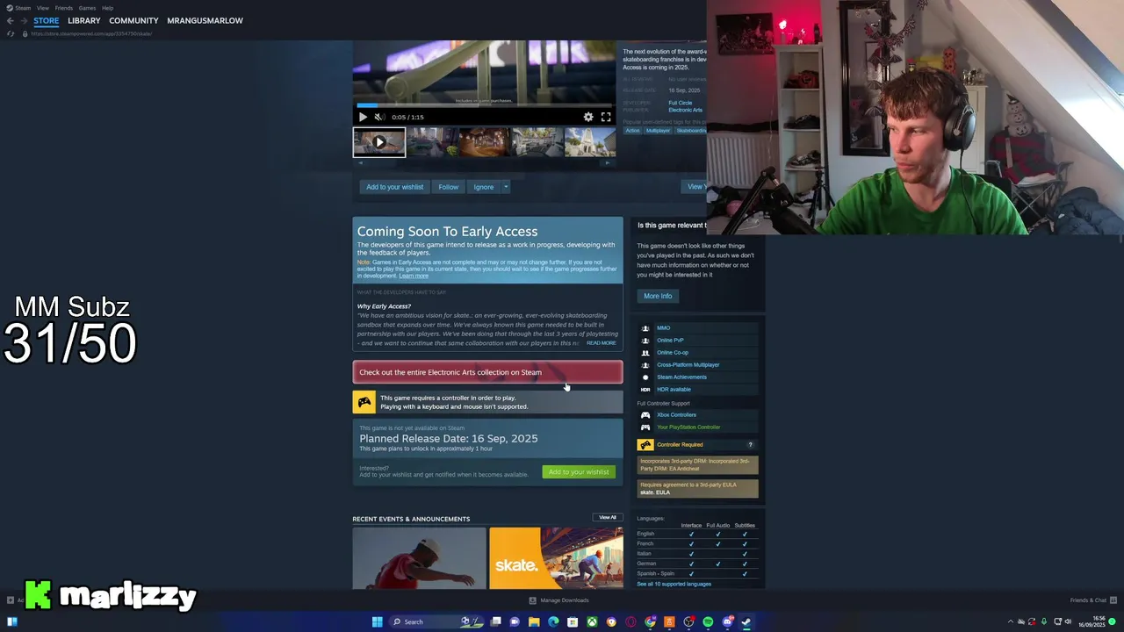Viewport: 1124px width, 632px height.
Task: Open the View menu
Action: click(42, 8)
